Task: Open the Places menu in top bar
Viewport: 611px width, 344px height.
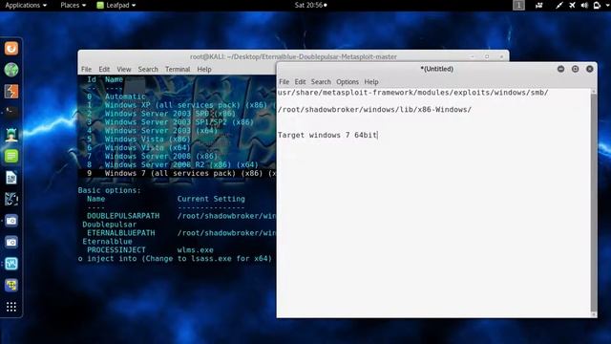Action: pos(73,5)
